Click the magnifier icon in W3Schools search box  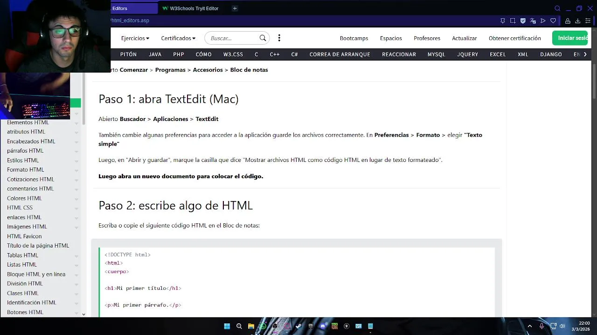263,38
